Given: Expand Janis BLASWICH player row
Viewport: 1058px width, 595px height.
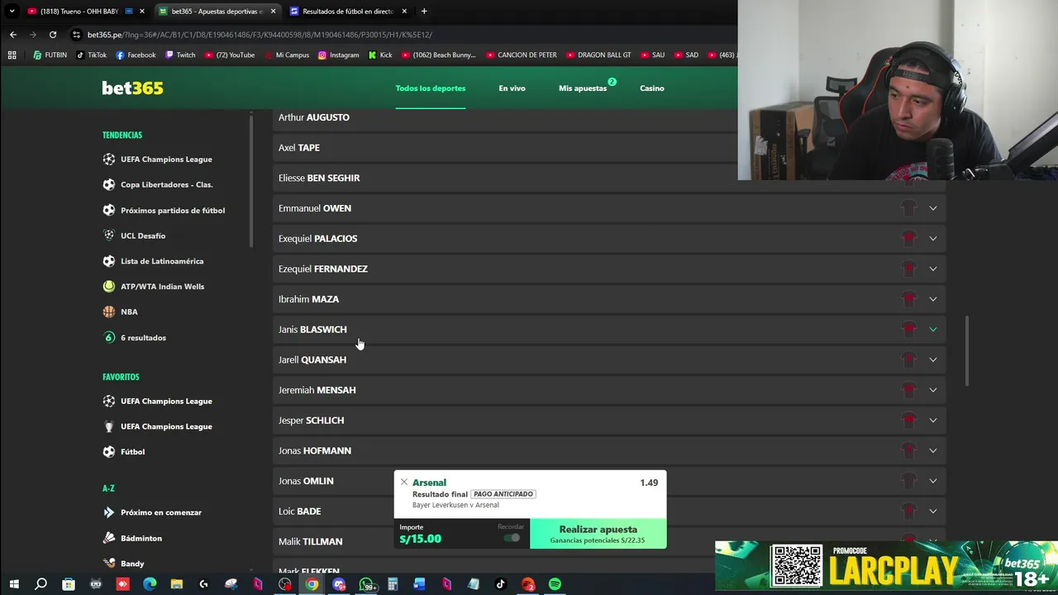Looking at the screenshot, I should coord(932,329).
